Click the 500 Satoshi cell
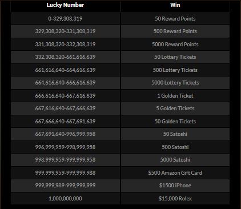 click(x=175, y=147)
